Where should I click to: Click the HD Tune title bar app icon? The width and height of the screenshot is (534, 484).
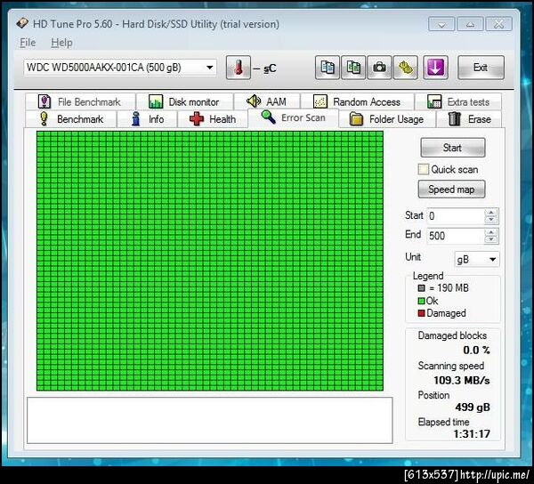coord(22,23)
